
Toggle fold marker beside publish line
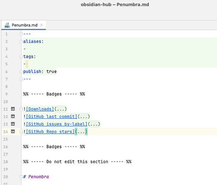pyautogui.click(x=21, y=71)
